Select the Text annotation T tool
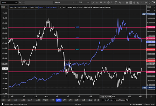Screen dimensions: 156x106 coord(116,3)
